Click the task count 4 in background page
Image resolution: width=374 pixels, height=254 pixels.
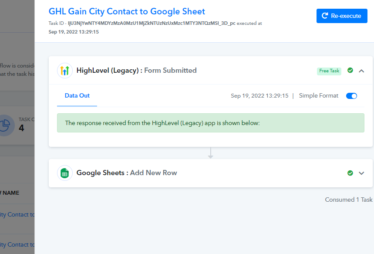[21, 128]
